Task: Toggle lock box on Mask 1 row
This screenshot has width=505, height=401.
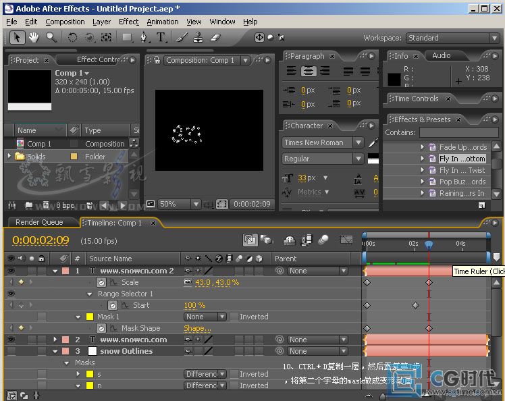Action: pos(42,317)
